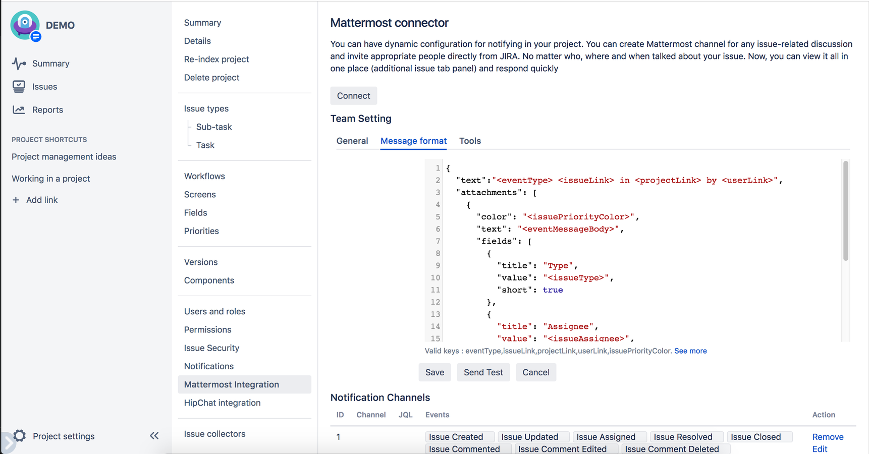This screenshot has width=869, height=454.
Task: Click the Project settings gear icon
Action: (20, 436)
